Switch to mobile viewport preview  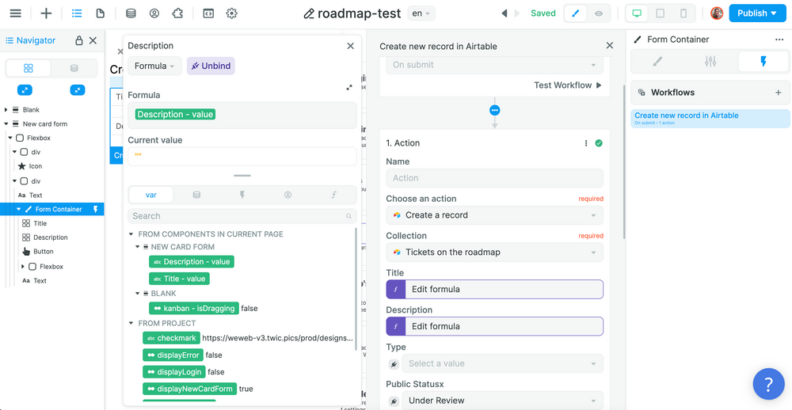point(683,13)
